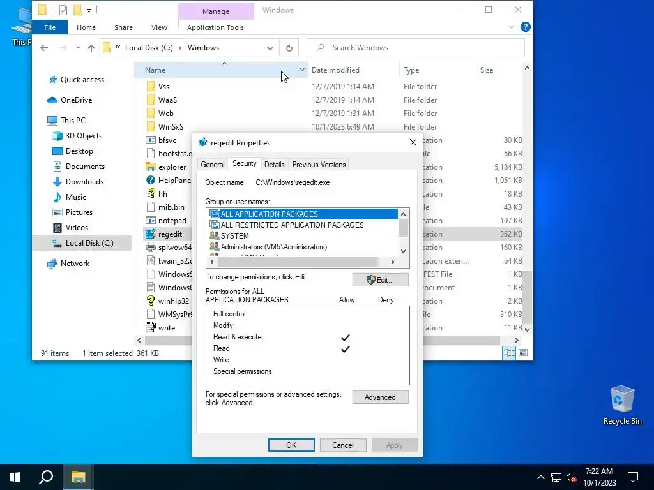Viewport: 654px width, 490px height.
Task: Go up one folder level arrow
Action: (91, 48)
